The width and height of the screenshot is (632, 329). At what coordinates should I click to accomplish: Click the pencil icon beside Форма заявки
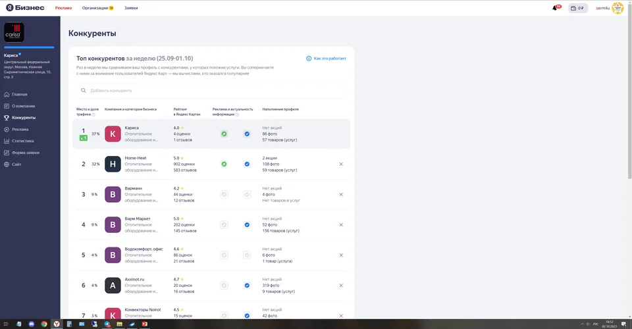(7, 153)
